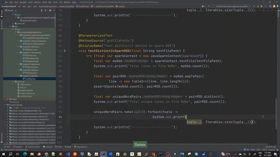The height and width of the screenshot is (157, 280).
Task: Open the Edit menu
Action: pos(11,2)
